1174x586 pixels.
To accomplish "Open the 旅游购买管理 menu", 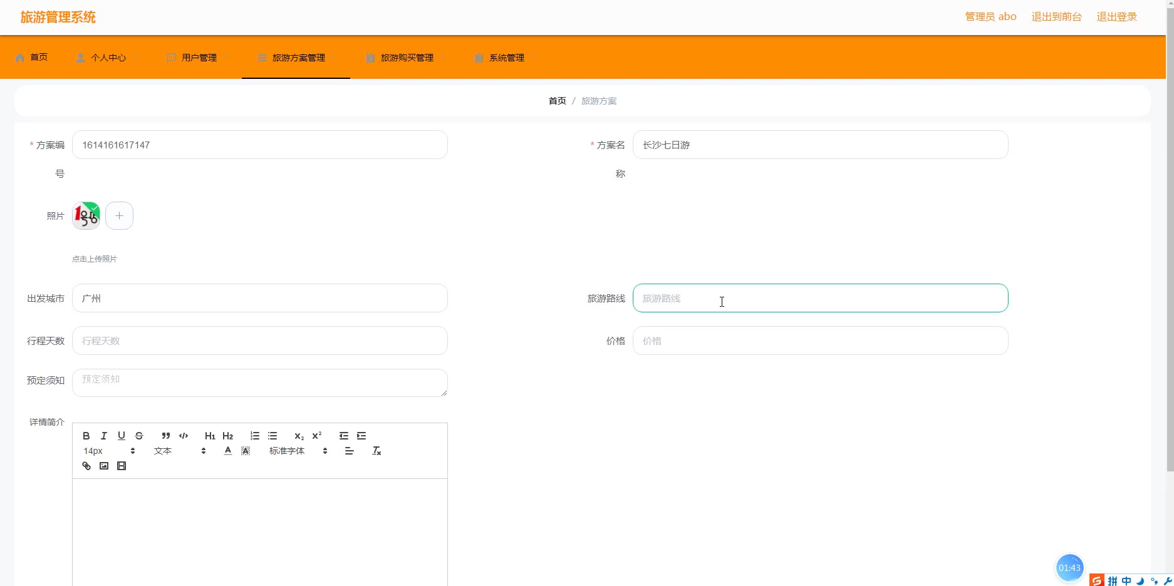I will click(407, 58).
